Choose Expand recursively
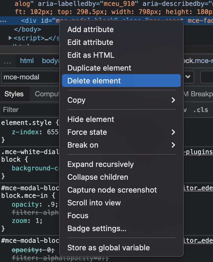The image size is (213, 262). click(121, 164)
